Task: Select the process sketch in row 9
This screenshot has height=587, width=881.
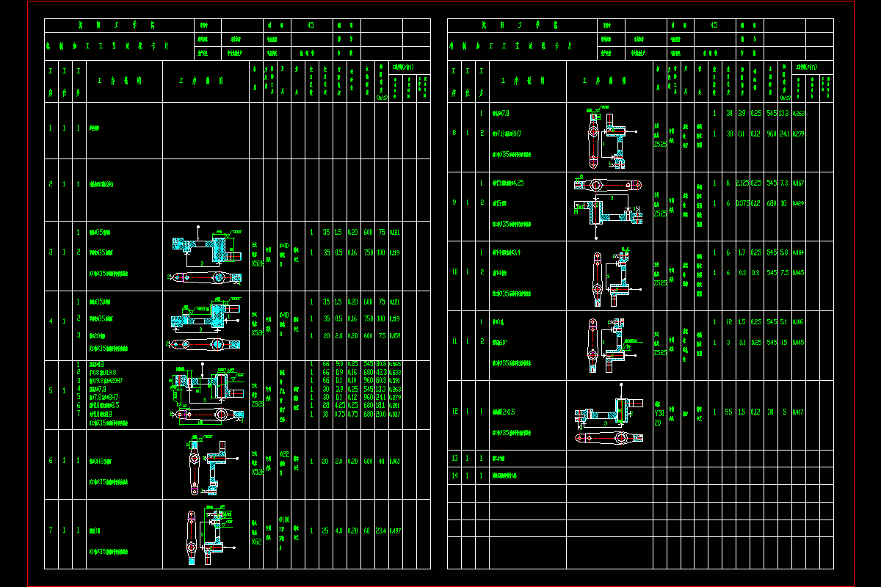Action: pos(609,207)
